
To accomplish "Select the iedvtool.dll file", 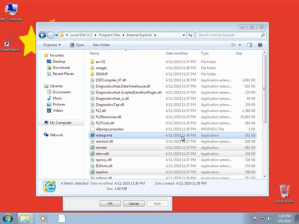I will (172, 141).
